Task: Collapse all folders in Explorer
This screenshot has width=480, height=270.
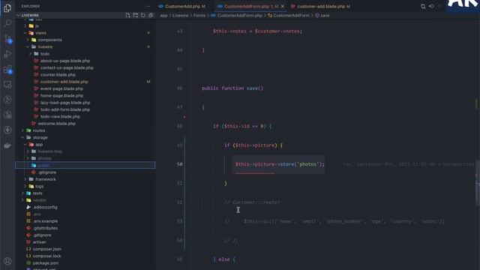Action: point(151,15)
